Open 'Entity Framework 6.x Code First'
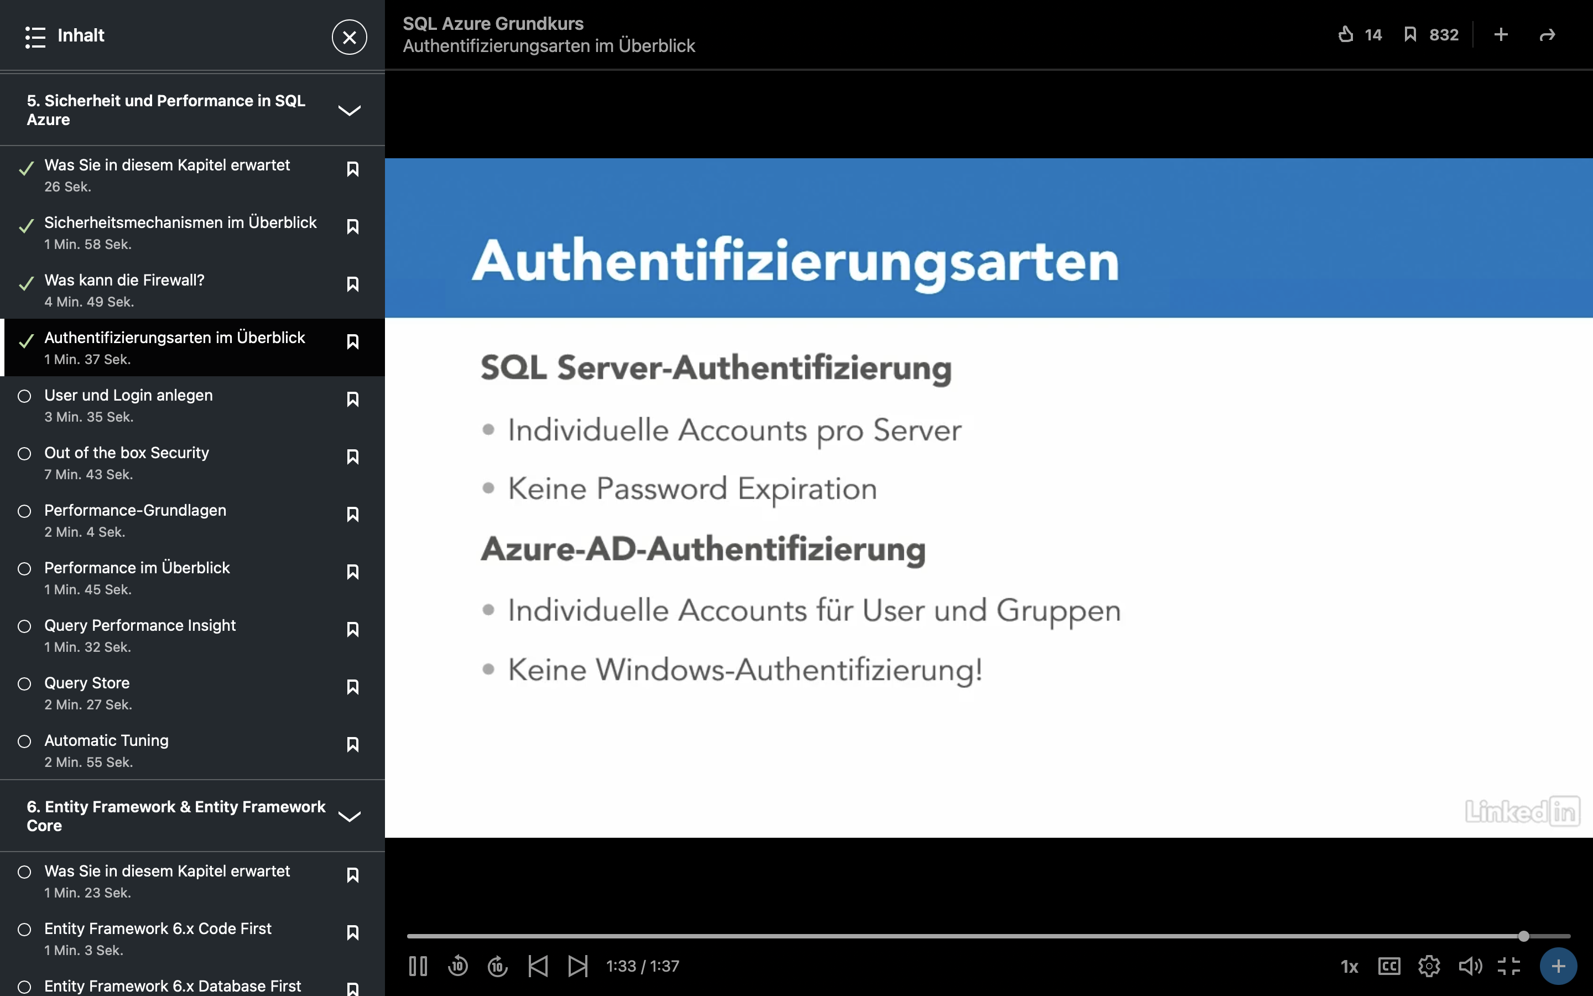 192,938
